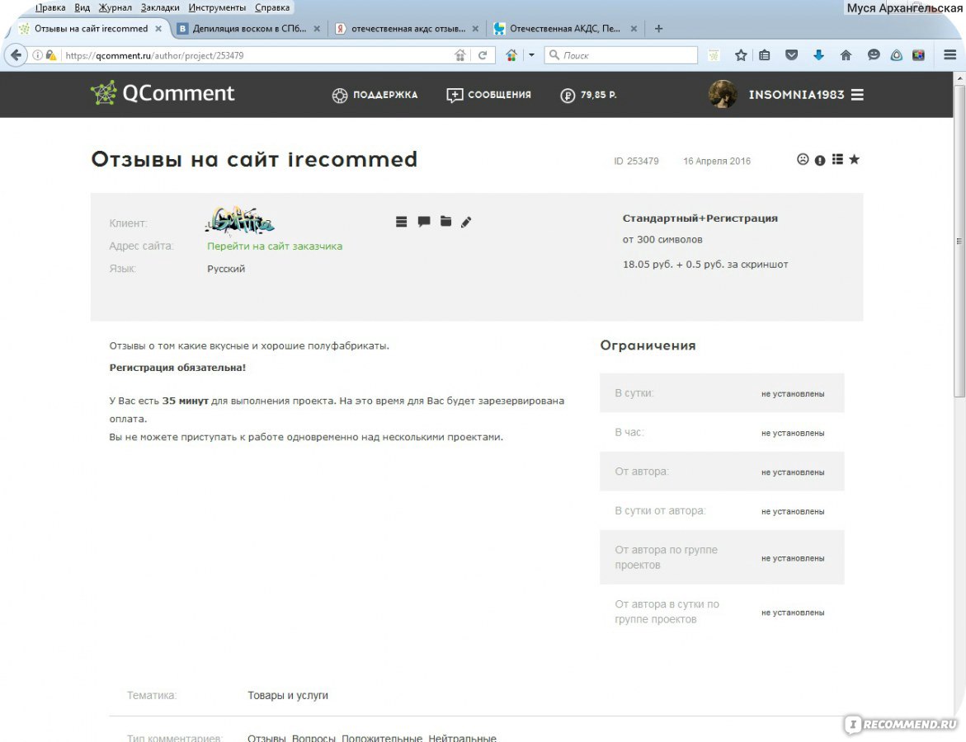The height and width of the screenshot is (742, 966).
Task: Click the Отзывы на сайт irecommed heading
Action: point(254,159)
